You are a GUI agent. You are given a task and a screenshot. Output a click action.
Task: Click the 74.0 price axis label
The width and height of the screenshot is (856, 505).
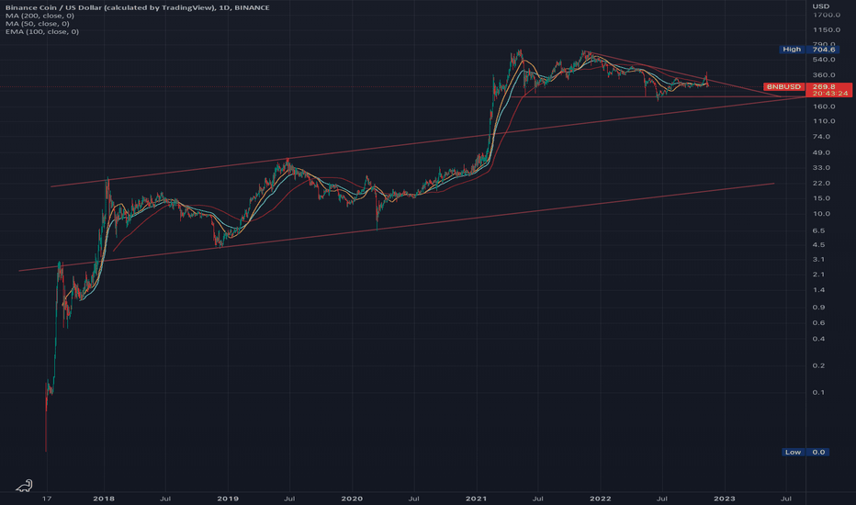822,137
